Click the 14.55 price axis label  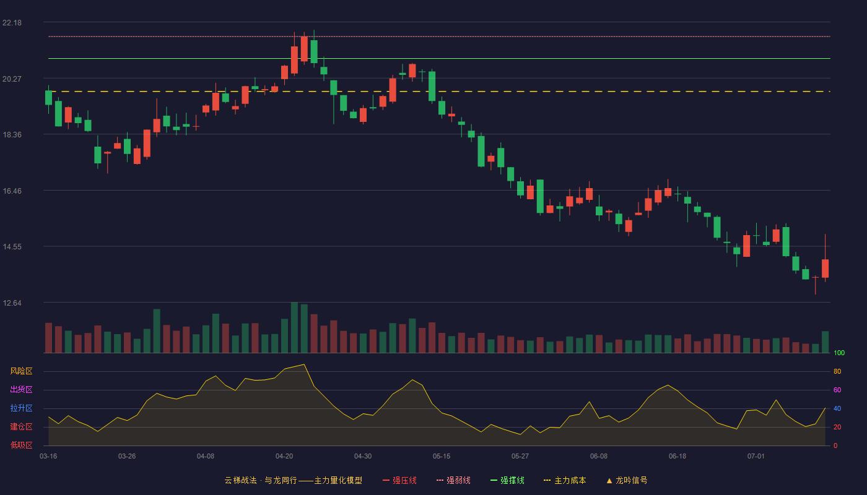[x=12, y=247]
